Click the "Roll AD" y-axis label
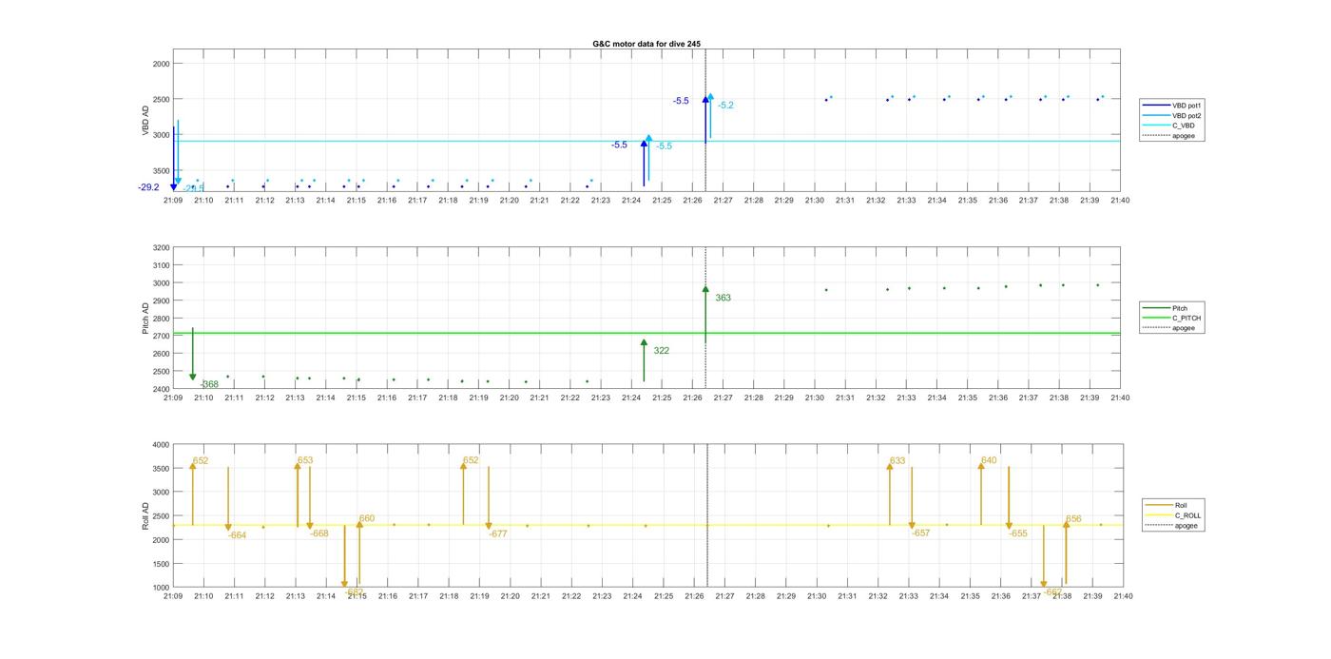1331x659 pixels. coord(145,515)
